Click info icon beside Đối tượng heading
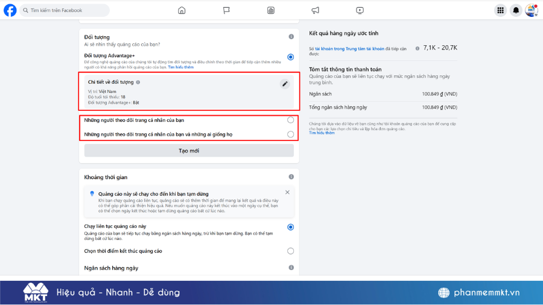543x305 pixels. (291, 37)
